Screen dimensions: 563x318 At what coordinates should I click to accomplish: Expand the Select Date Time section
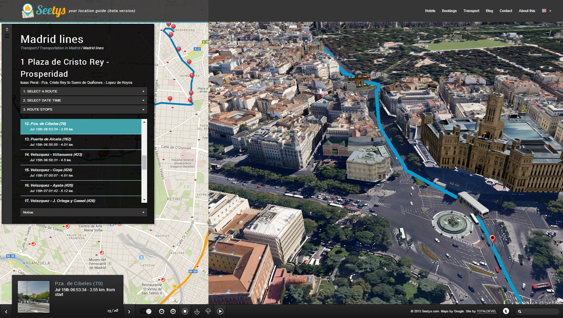(x=84, y=100)
